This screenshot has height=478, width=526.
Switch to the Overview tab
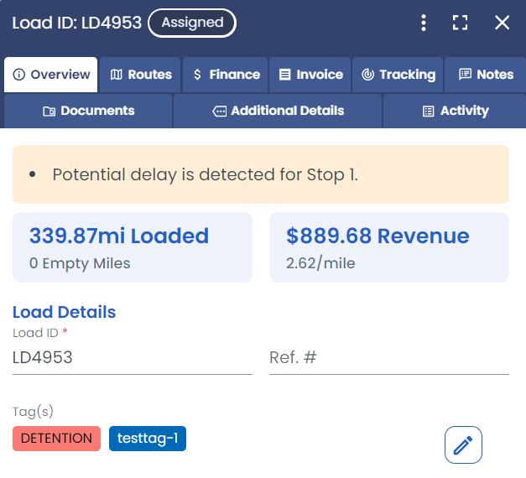click(x=51, y=75)
